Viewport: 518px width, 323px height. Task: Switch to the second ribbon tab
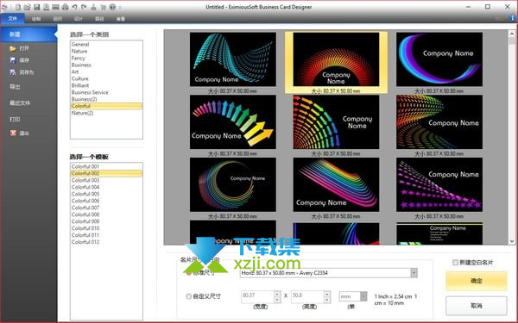36,18
